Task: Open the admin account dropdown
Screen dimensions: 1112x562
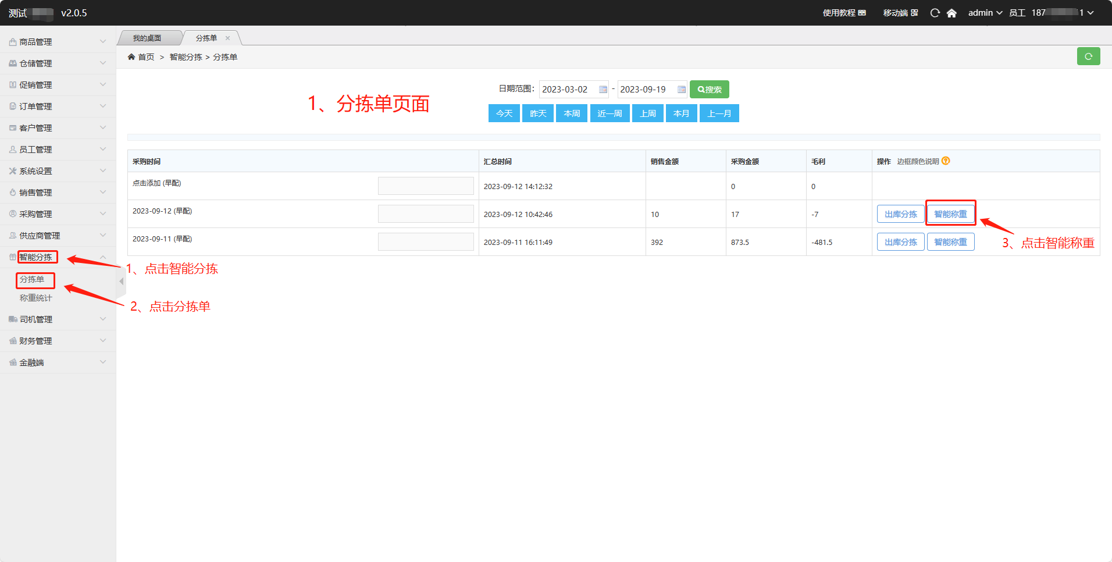Action: coord(985,13)
